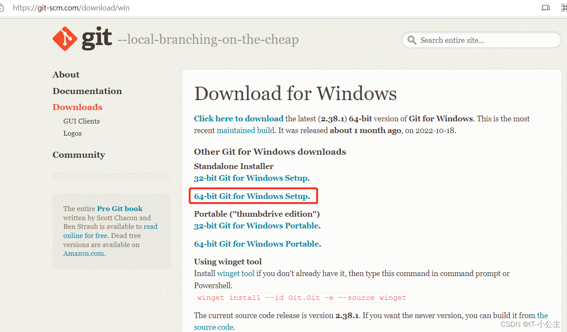Open GUI Clients submenu item
Image resolution: width=567 pixels, height=332 pixels.
click(x=81, y=121)
